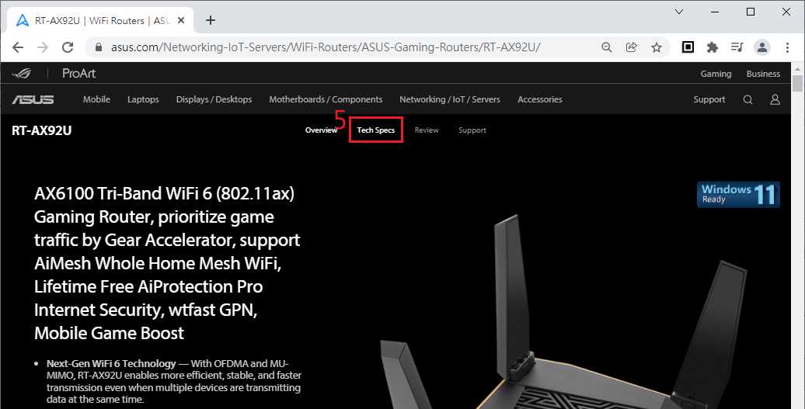Open the Networking / IoT / Servers menu
The height and width of the screenshot is (409, 805).
point(450,99)
